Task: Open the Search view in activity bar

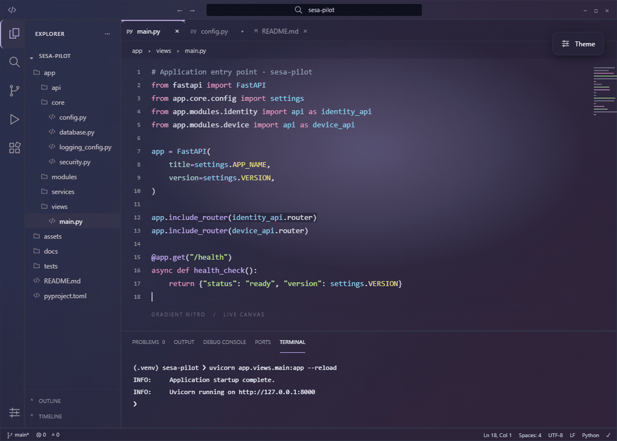Action: coord(14,62)
